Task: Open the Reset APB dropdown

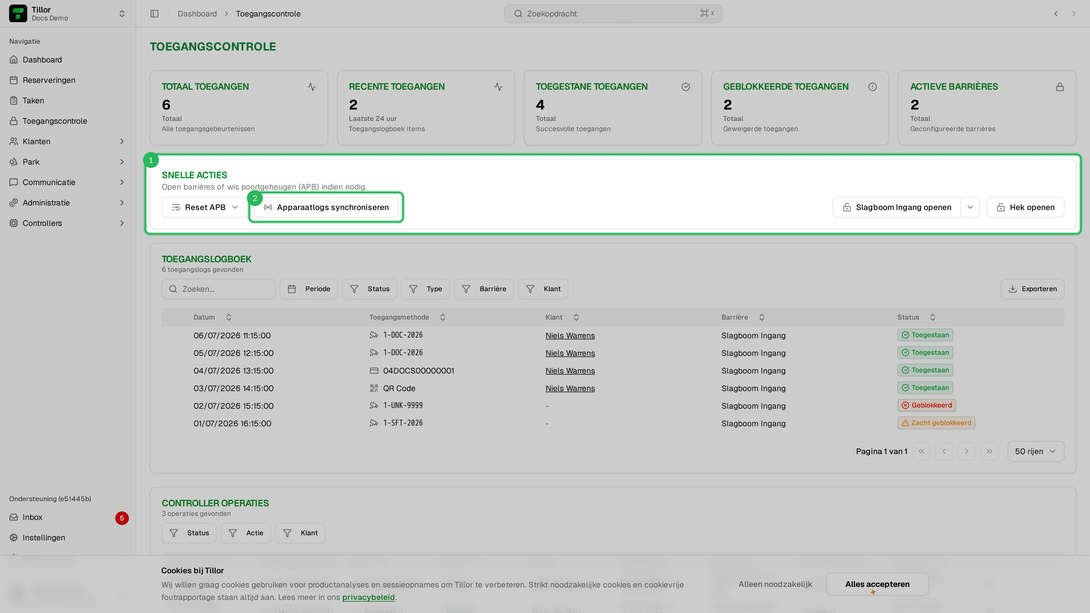Action: 205,207
